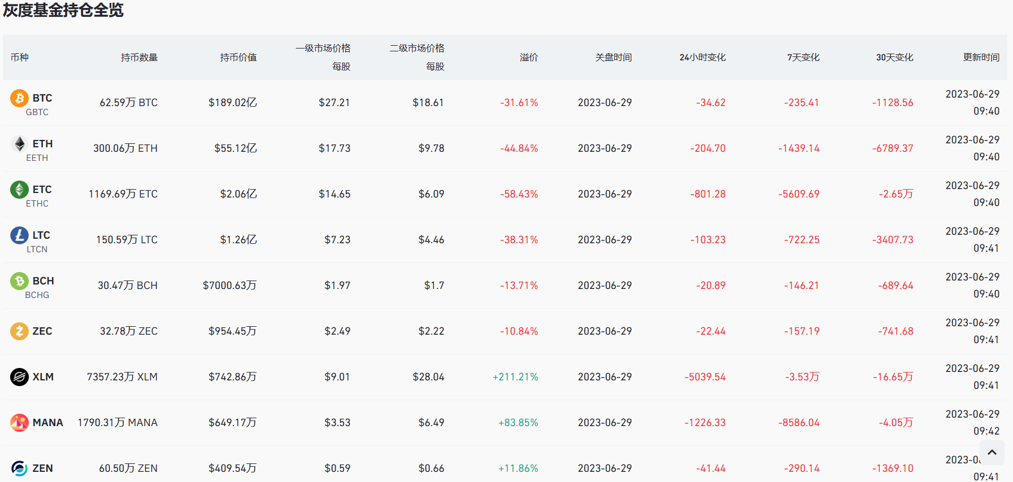Select the -31.61% premium value
The image size is (1013, 482).
coord(519,103)
